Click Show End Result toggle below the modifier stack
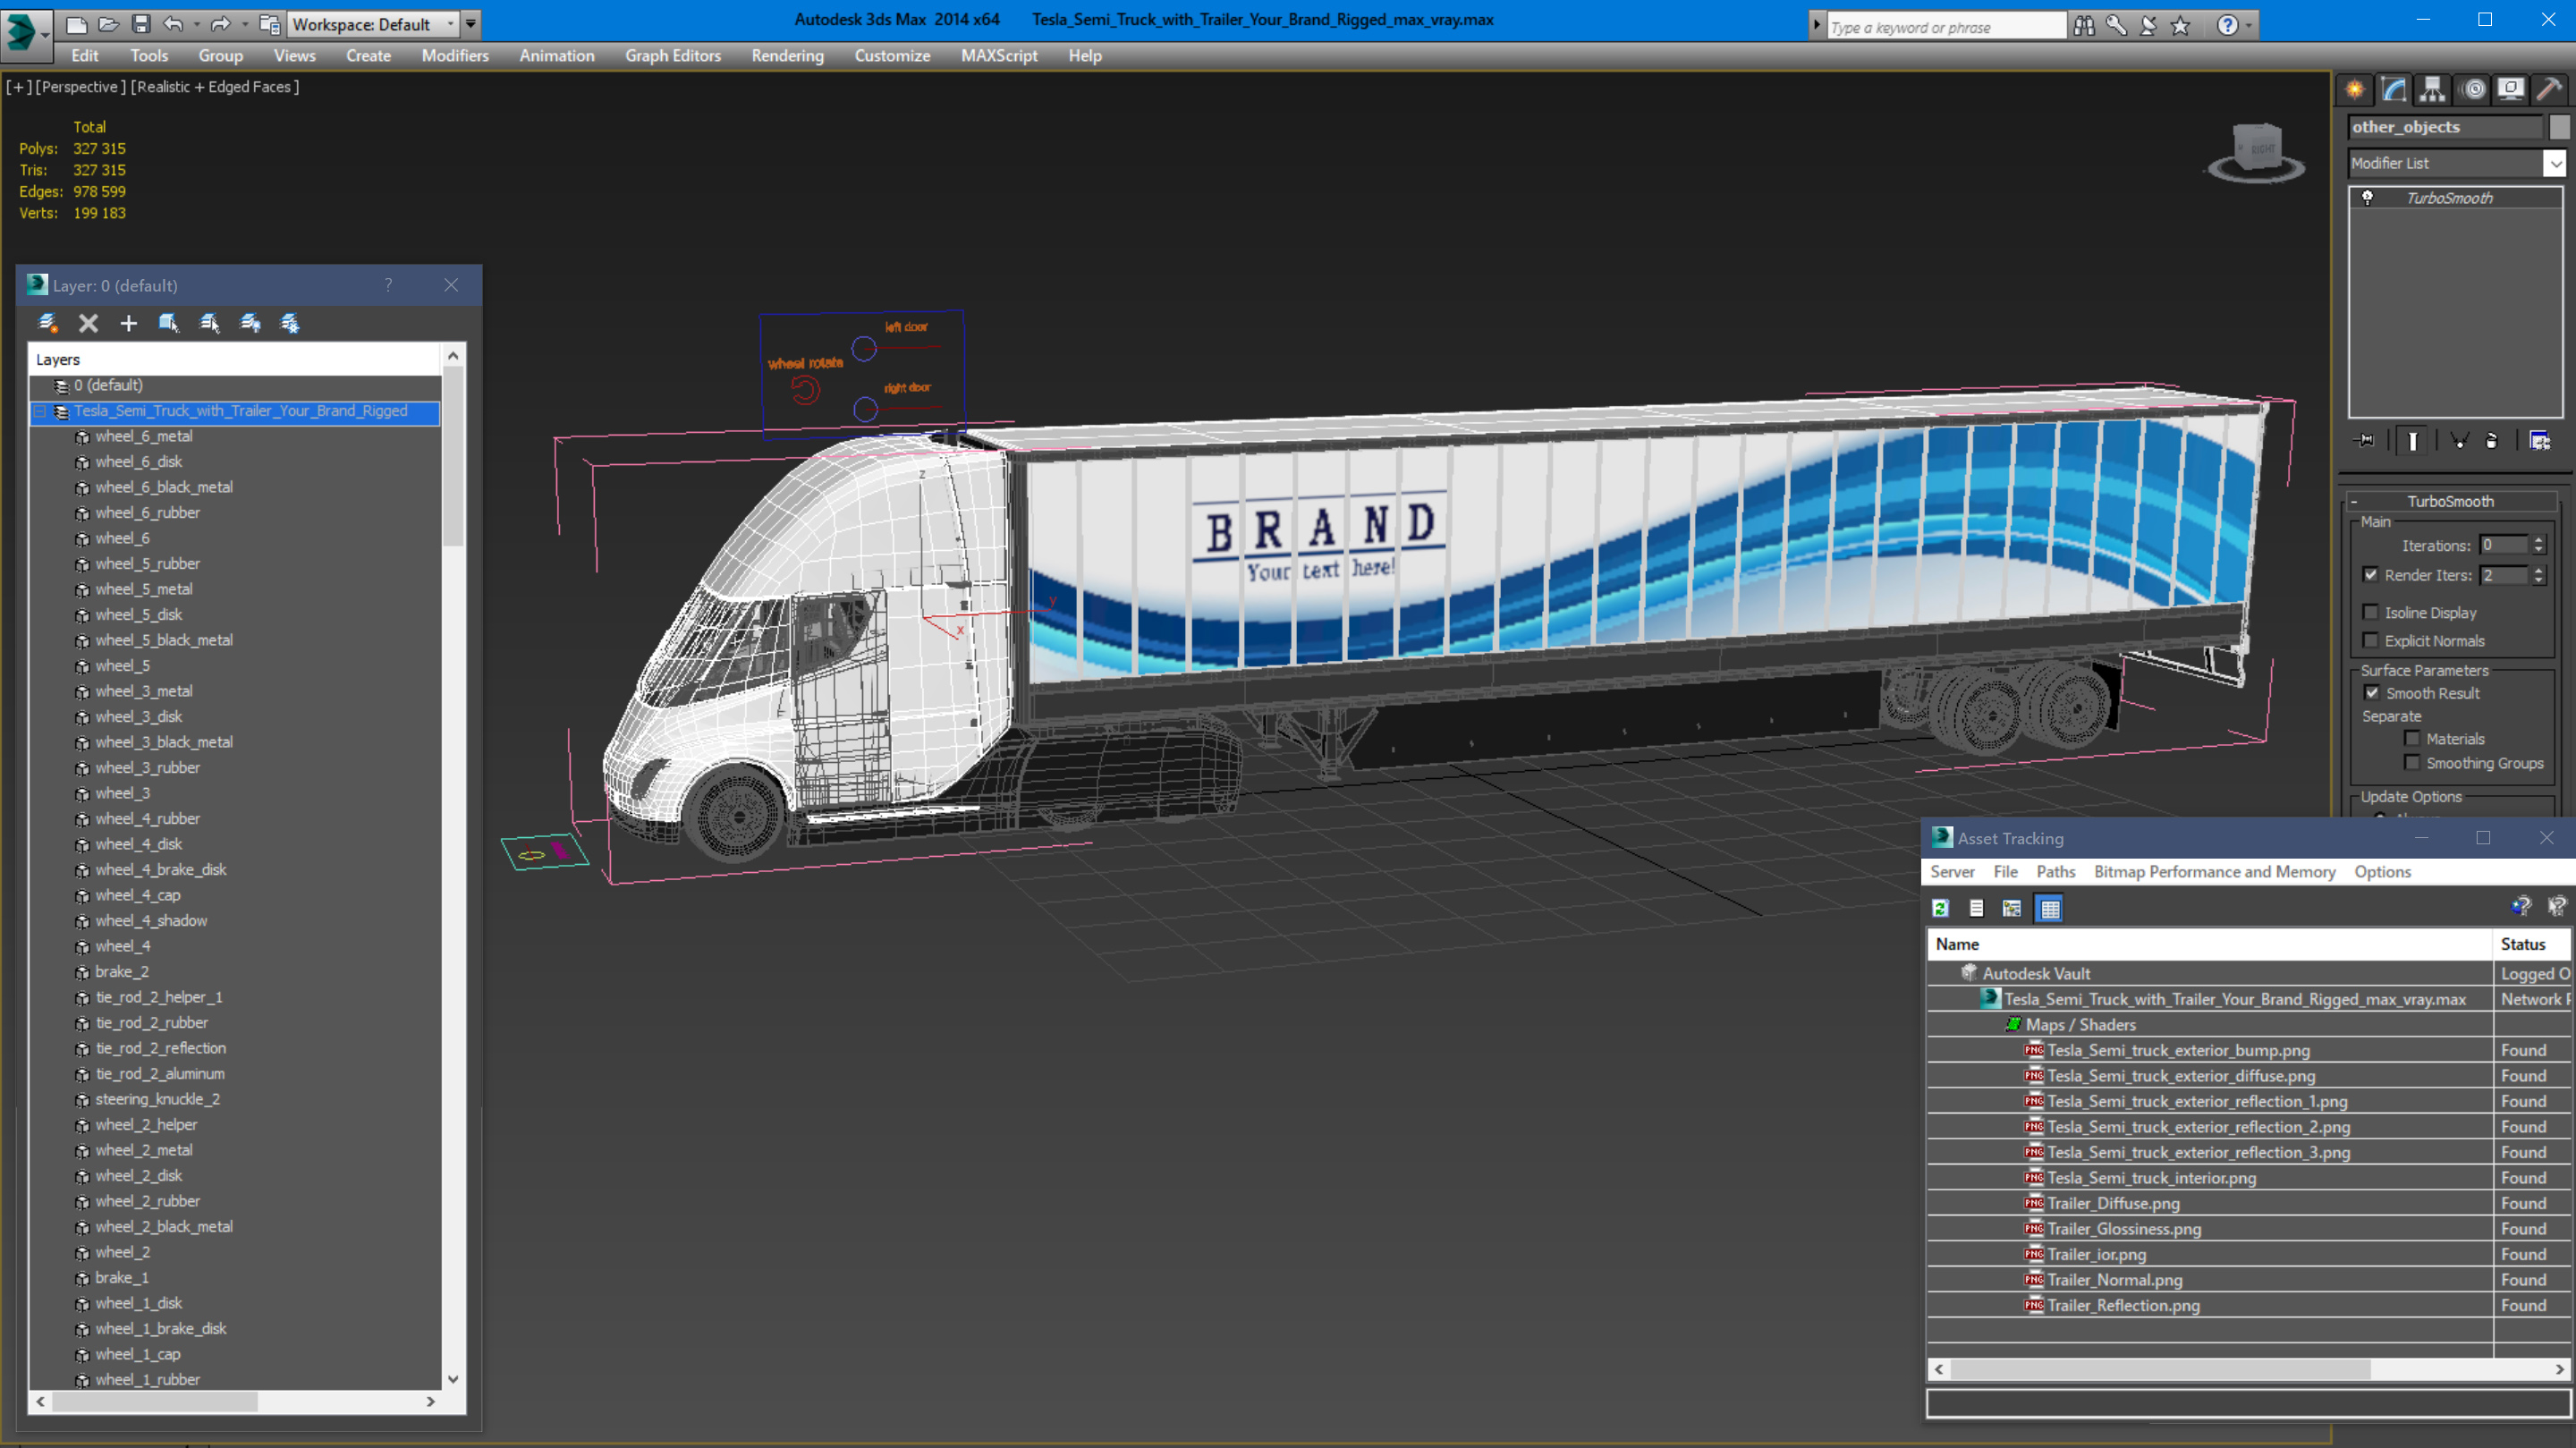This screenshot has width=2576, height=1448. tap(2413, 440)
